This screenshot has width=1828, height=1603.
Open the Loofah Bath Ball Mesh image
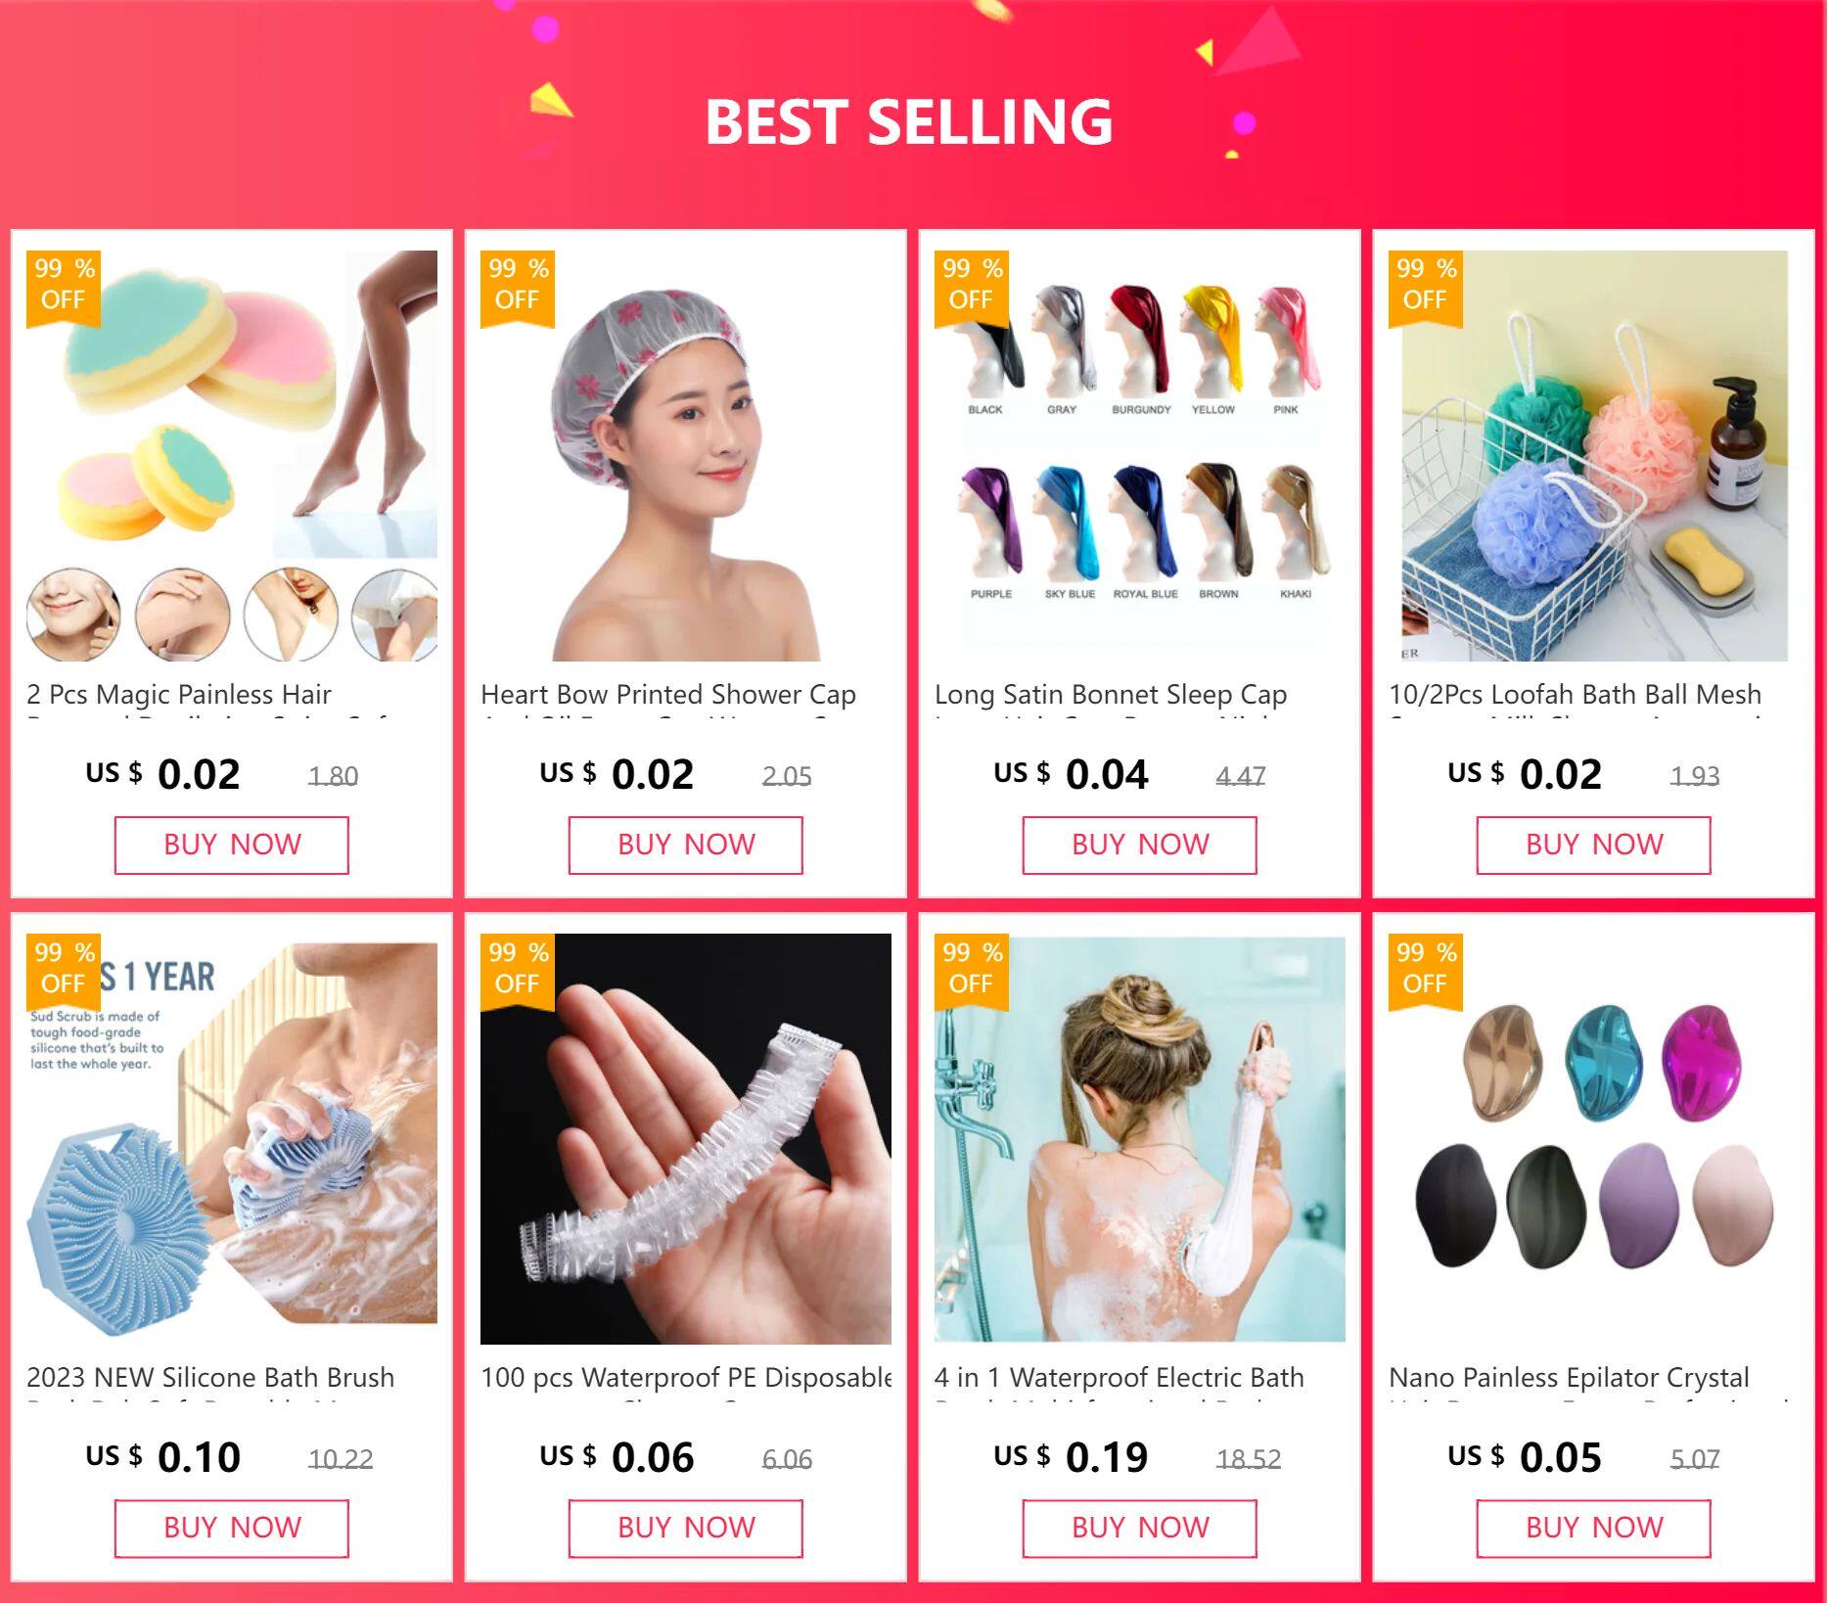[x=1594, y=455]
